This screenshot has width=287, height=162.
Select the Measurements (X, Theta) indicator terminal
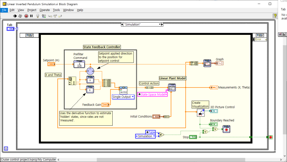(214, 88)
